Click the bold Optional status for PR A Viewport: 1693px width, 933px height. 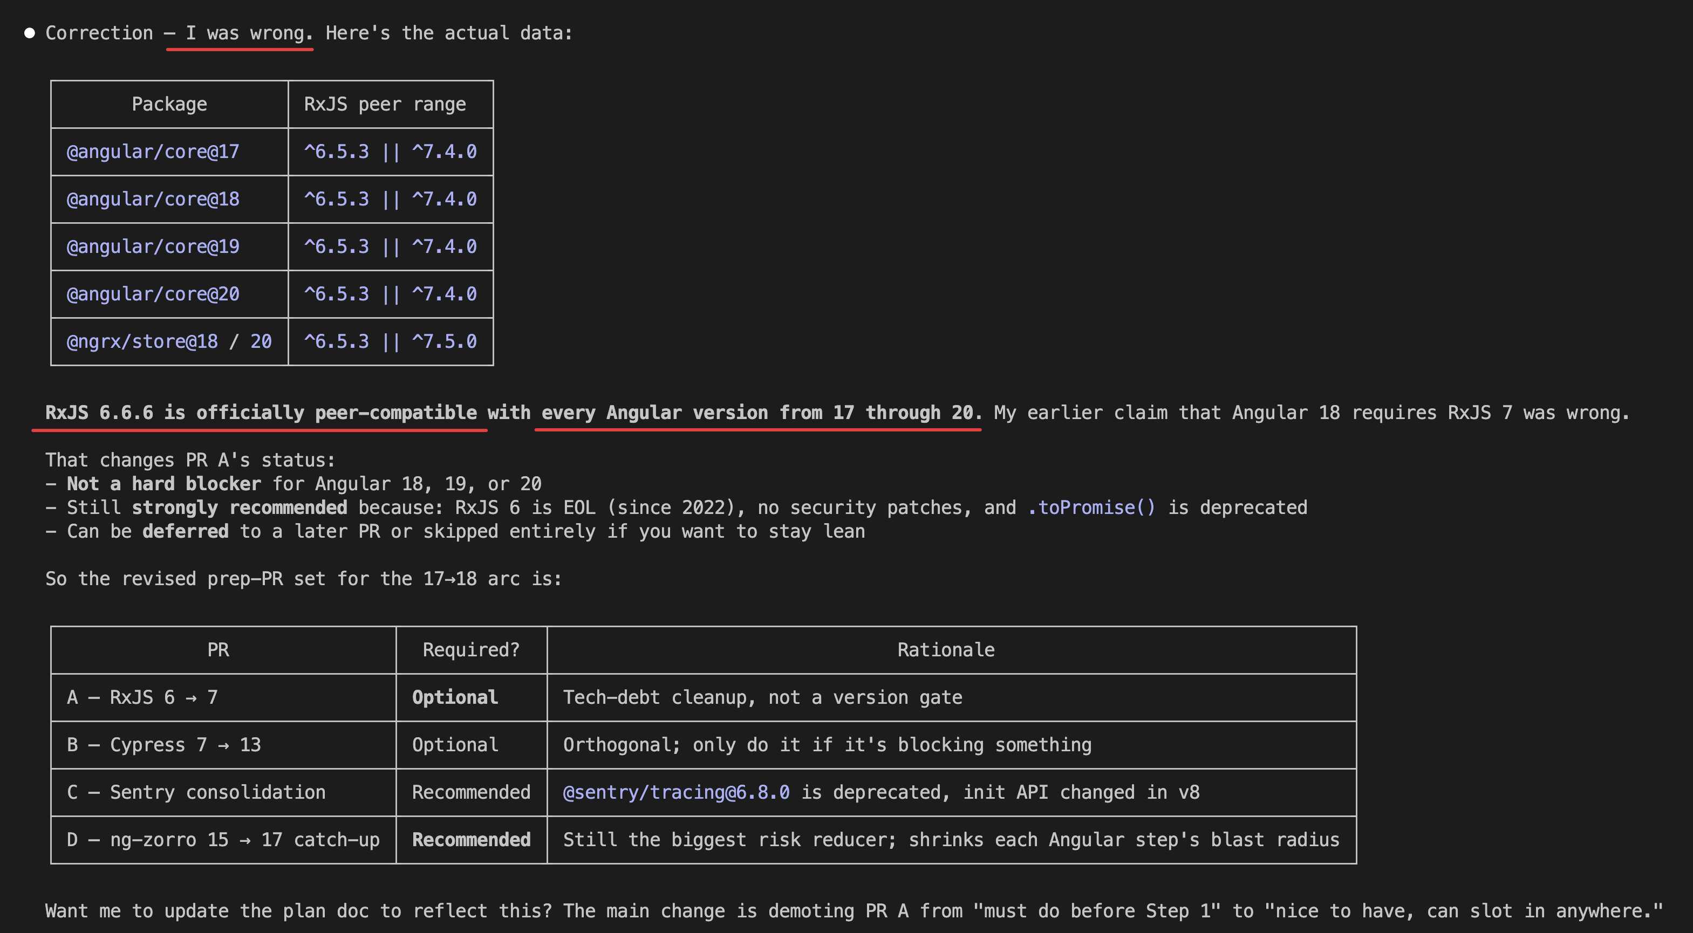455,697
